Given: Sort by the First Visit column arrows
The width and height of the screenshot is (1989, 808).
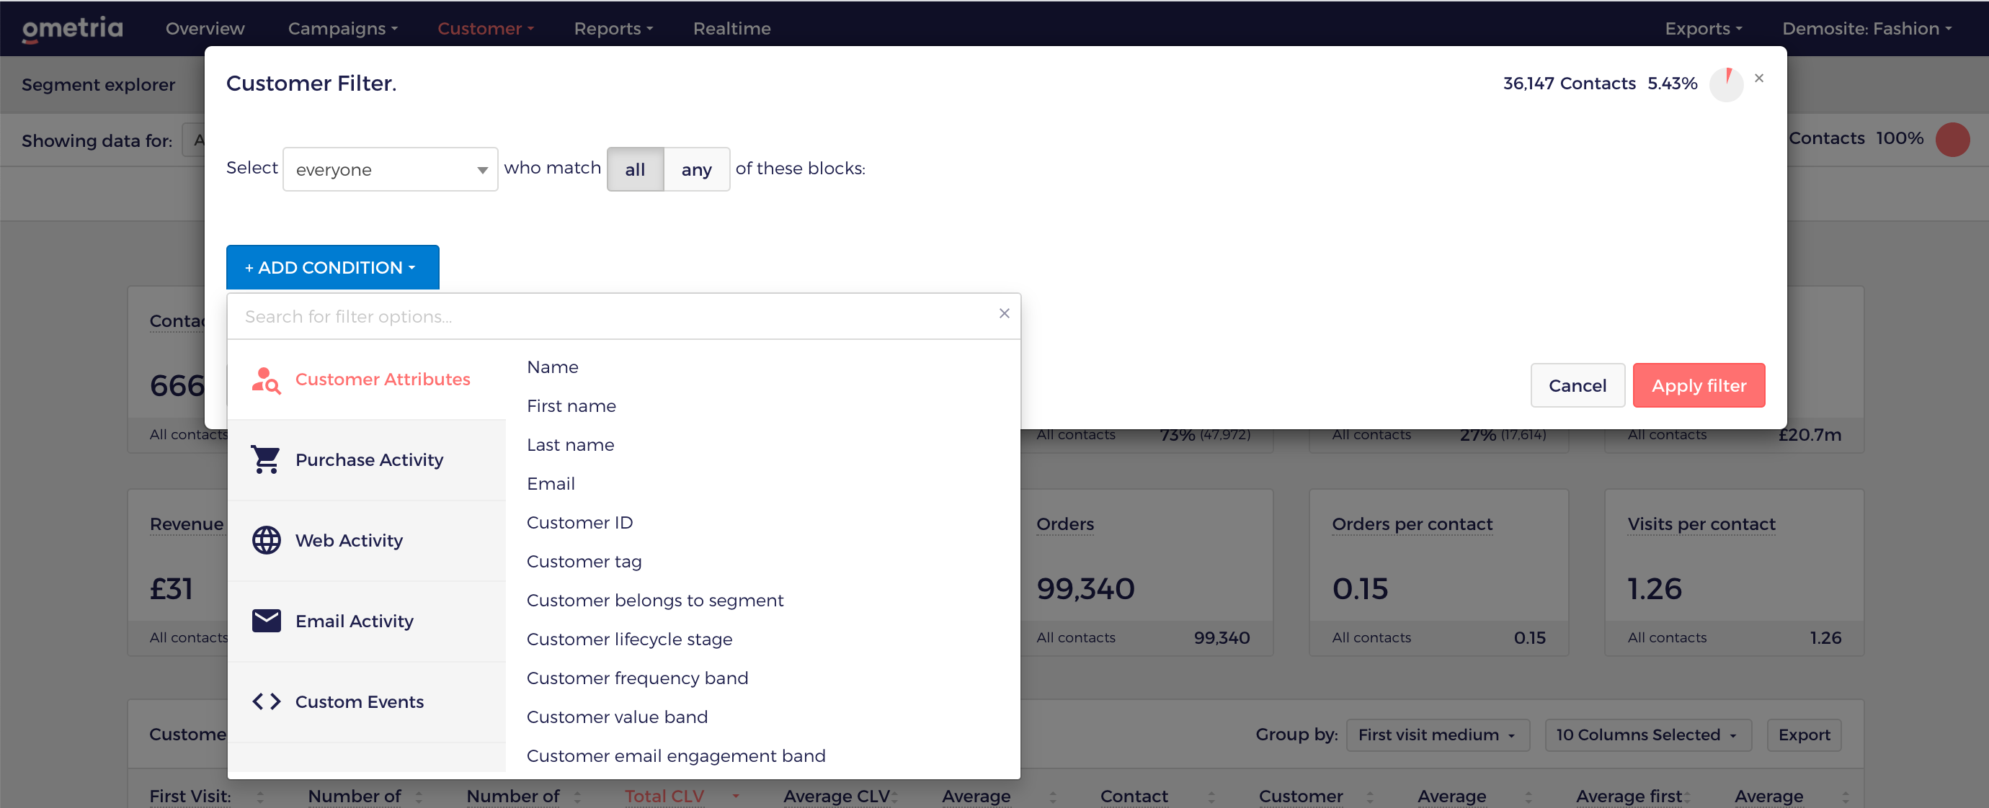Looking at the screenshot, I should tap(260, 796).
